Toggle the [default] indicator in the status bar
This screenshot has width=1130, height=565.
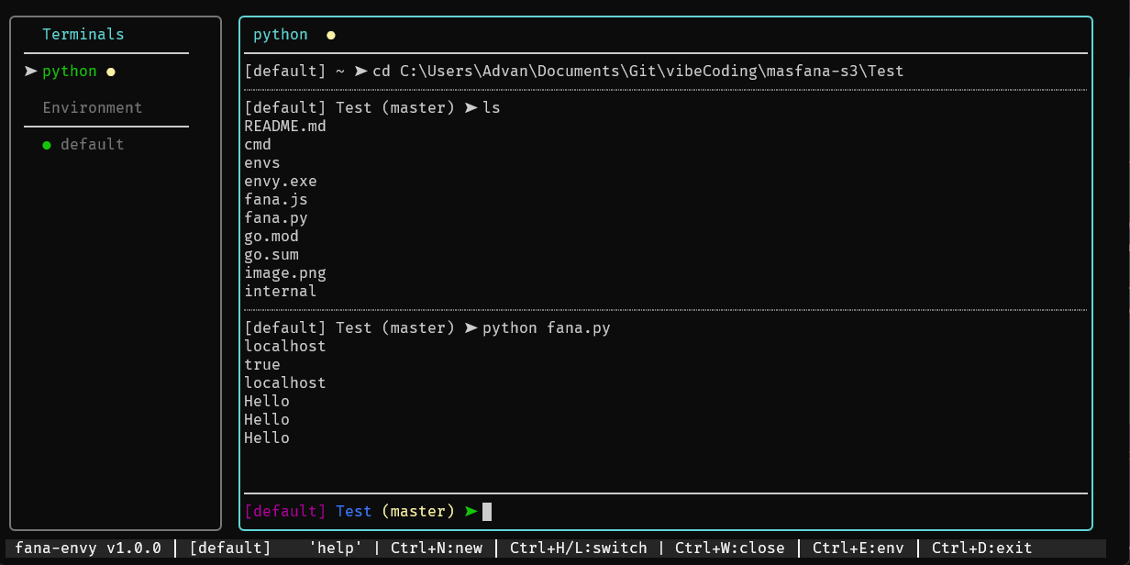click(x=229, y=548)
